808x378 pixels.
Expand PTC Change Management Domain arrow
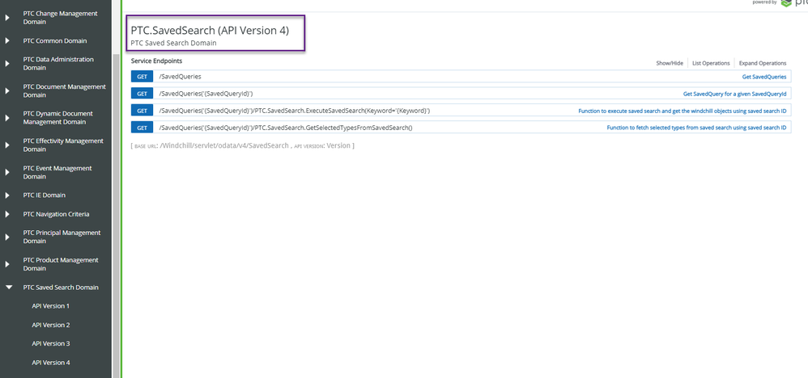(x=7, y=18)
